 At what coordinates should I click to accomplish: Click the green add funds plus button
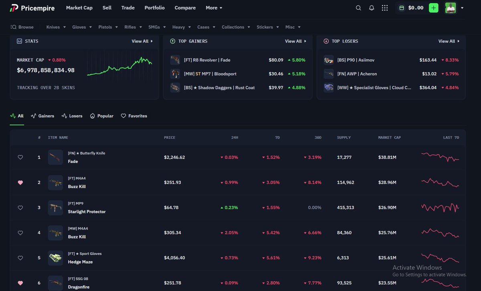pos(433,8)
